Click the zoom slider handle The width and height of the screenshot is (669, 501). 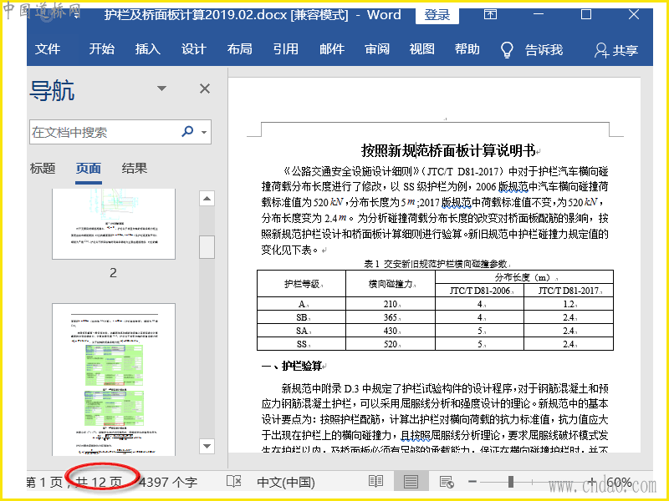pos(511,482)
